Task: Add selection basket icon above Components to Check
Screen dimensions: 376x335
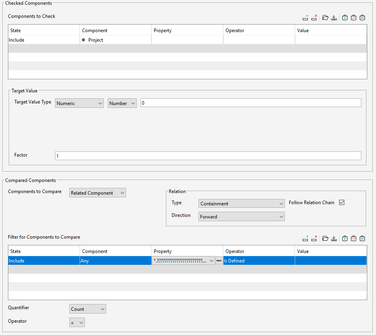Action: (x=345, y=17)
